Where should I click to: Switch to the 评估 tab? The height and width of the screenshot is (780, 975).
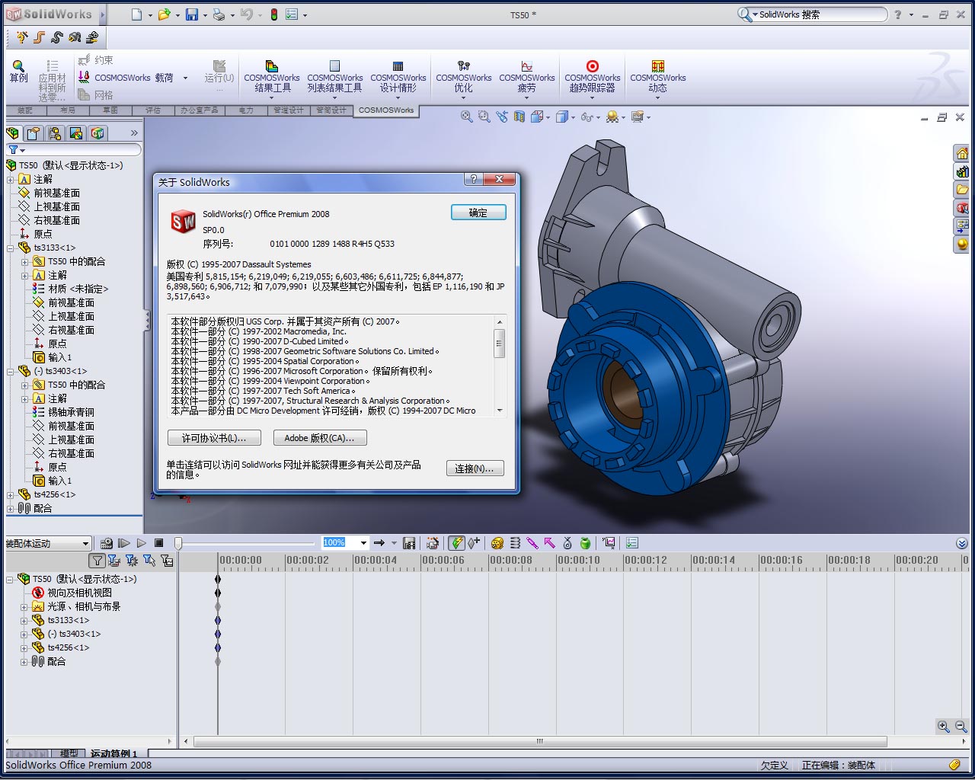click(x=153, y=110)
